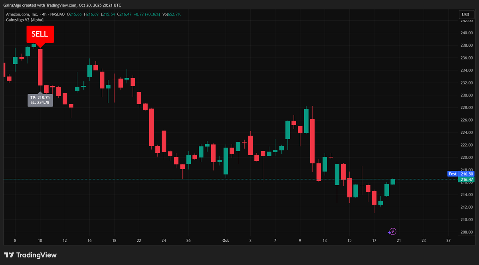The image size is (479, 265).
Task: Click the high value H216.69
Action: 91,14
